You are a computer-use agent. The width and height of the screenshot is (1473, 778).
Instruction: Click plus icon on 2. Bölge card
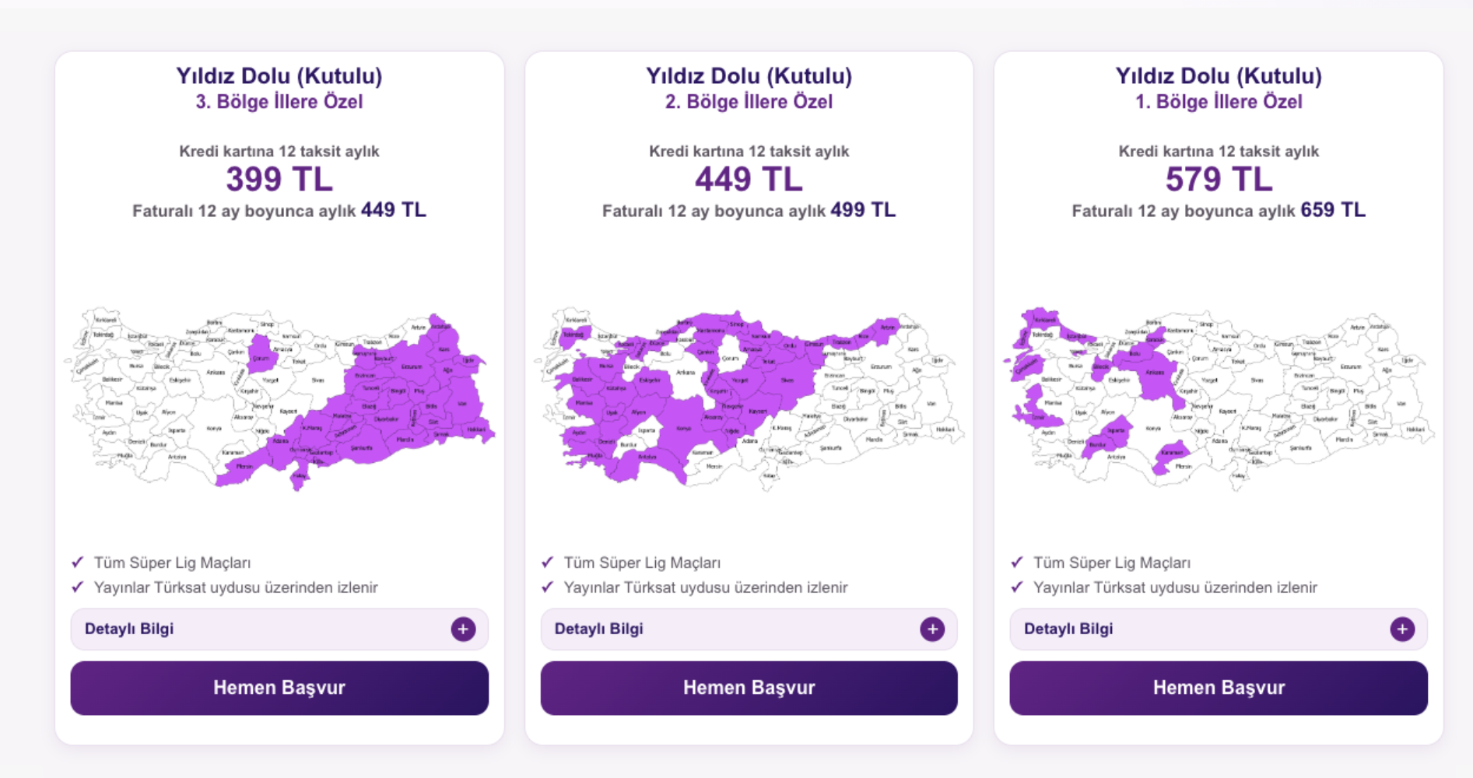coord(932,629)
